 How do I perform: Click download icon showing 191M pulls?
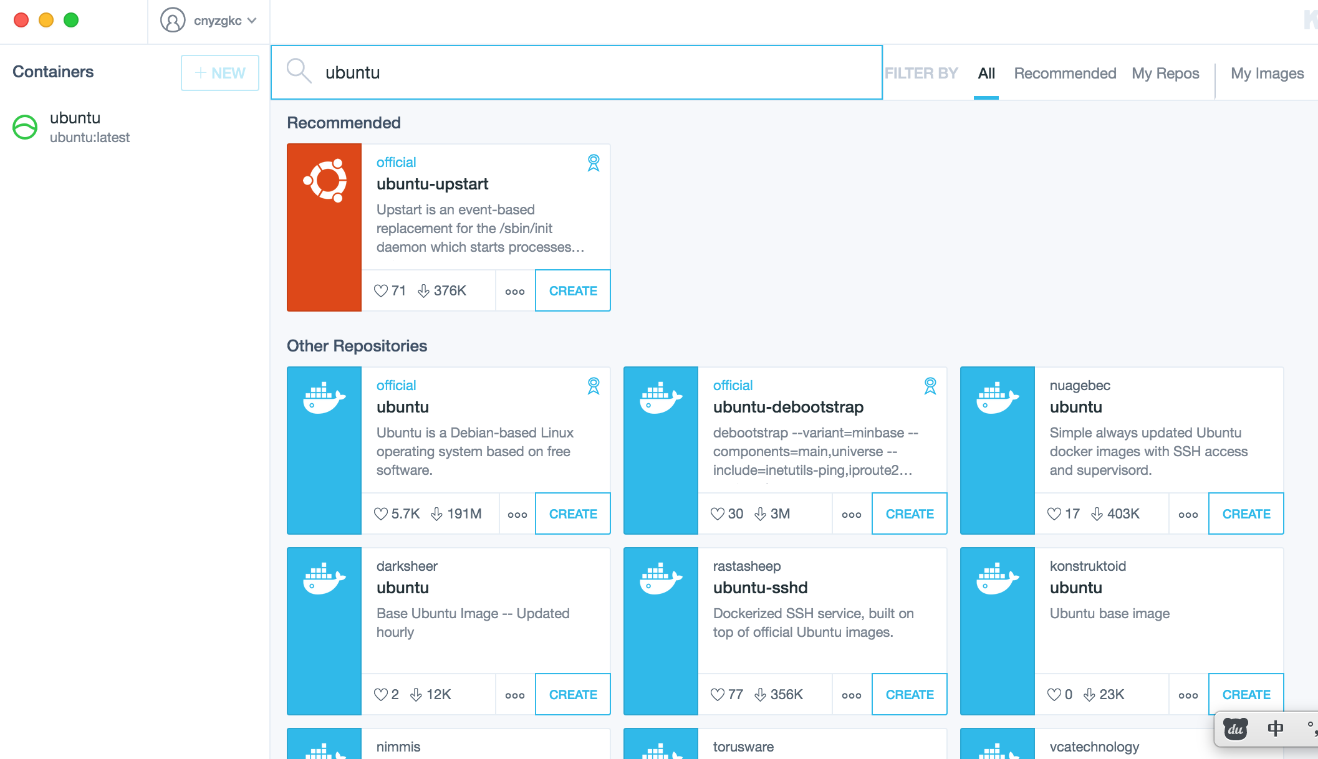pos(436,514)
